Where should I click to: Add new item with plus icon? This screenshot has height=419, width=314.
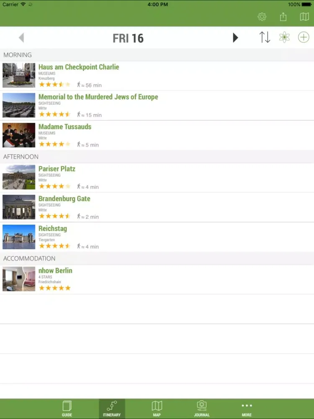304,37
